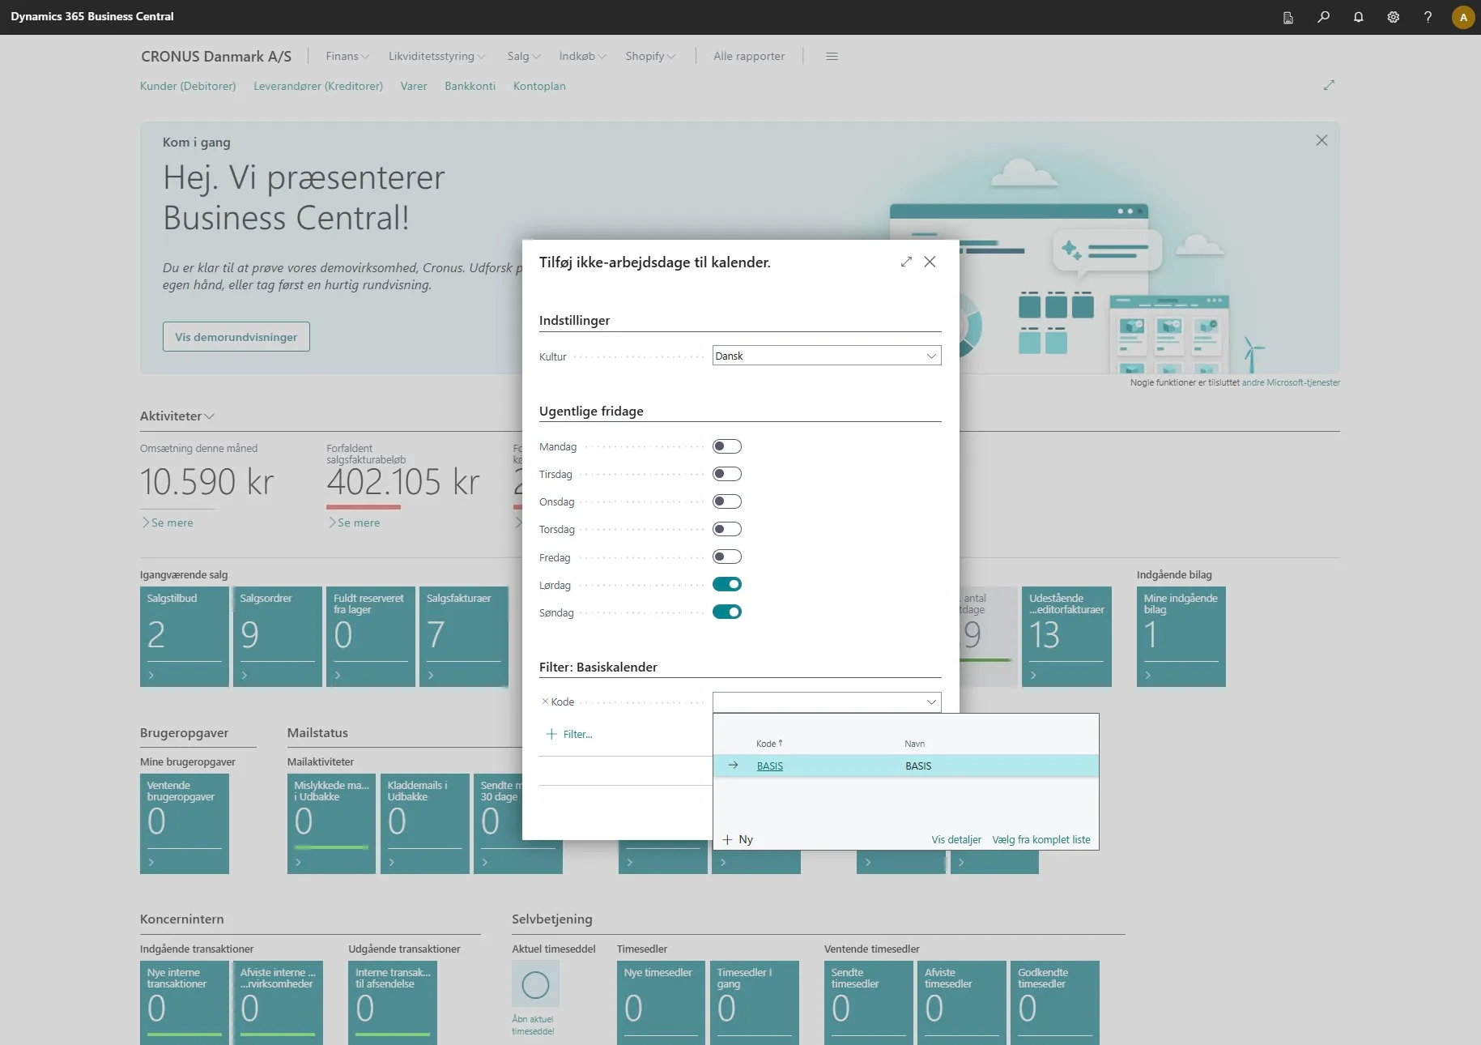Close the Tilføj ikke-arbejdsdage dialog

coord(930,262)
